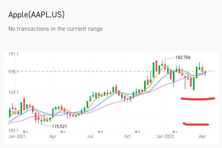Select yellow event dot between Apr and Jul
This screenshot has height=148, width=222.
(64, 132)
